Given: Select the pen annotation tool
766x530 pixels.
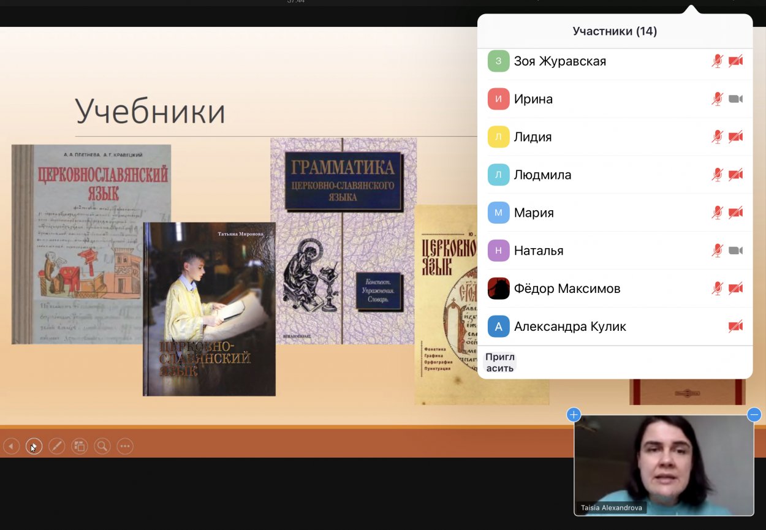Looking at the screenshot, I should coord(56,446).
